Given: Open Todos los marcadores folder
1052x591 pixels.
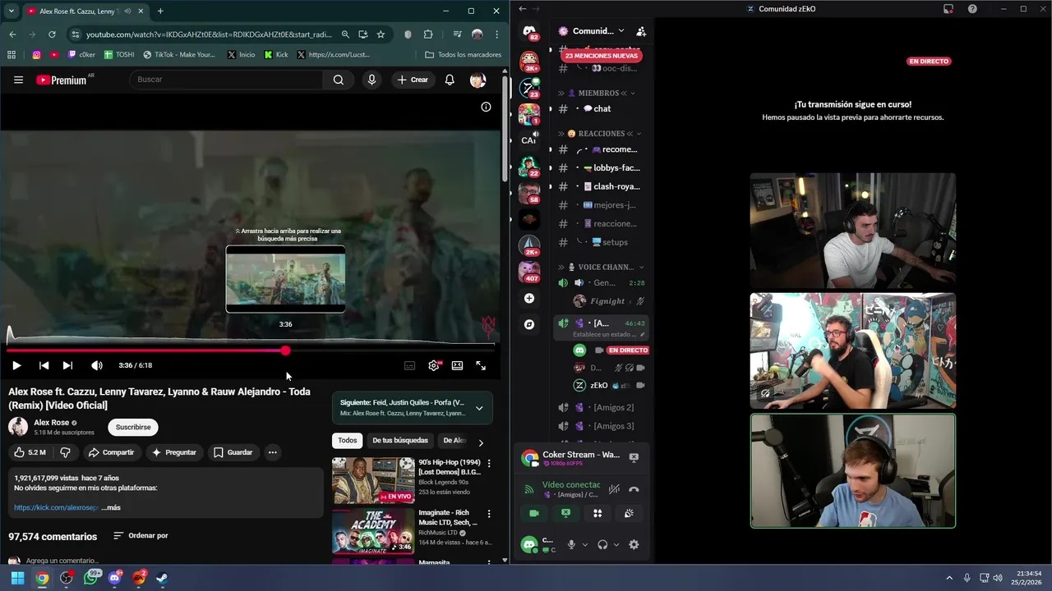Looking at the screenshot, I should coord(464,55).
